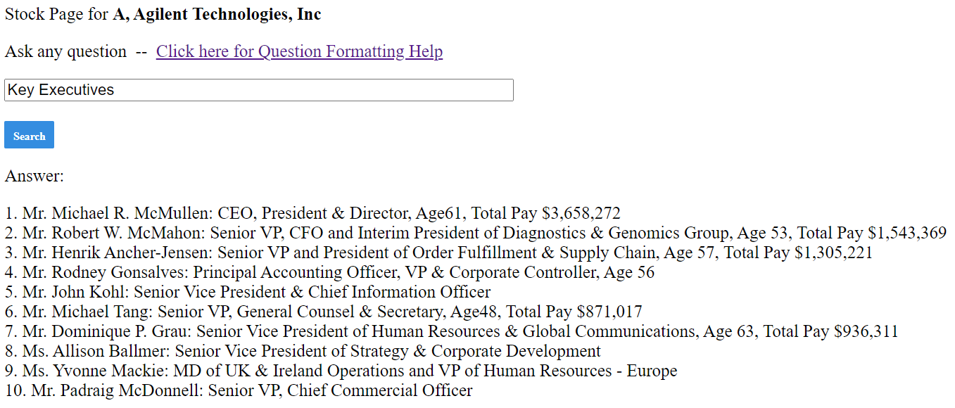Select Robert W. McMahon's CFO entry
The width and height of the screenshot is (955, 408).
pyautogui.click(x=476, y=233)
